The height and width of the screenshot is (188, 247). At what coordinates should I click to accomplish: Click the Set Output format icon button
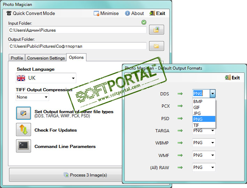point(23,113)
